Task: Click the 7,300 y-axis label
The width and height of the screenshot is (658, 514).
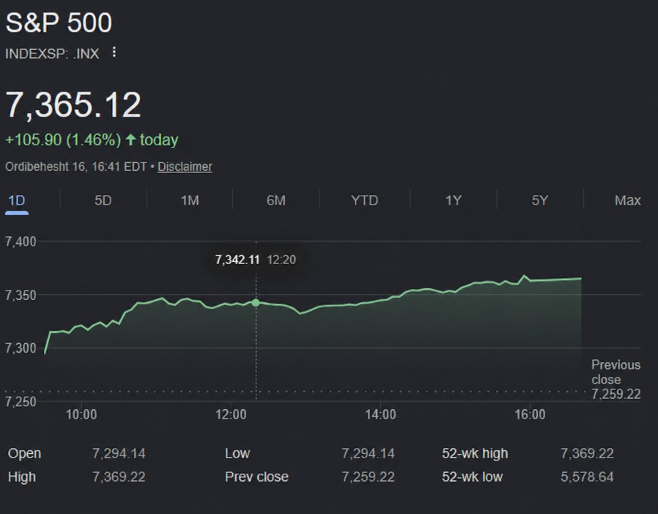Action: coord(21,348)
